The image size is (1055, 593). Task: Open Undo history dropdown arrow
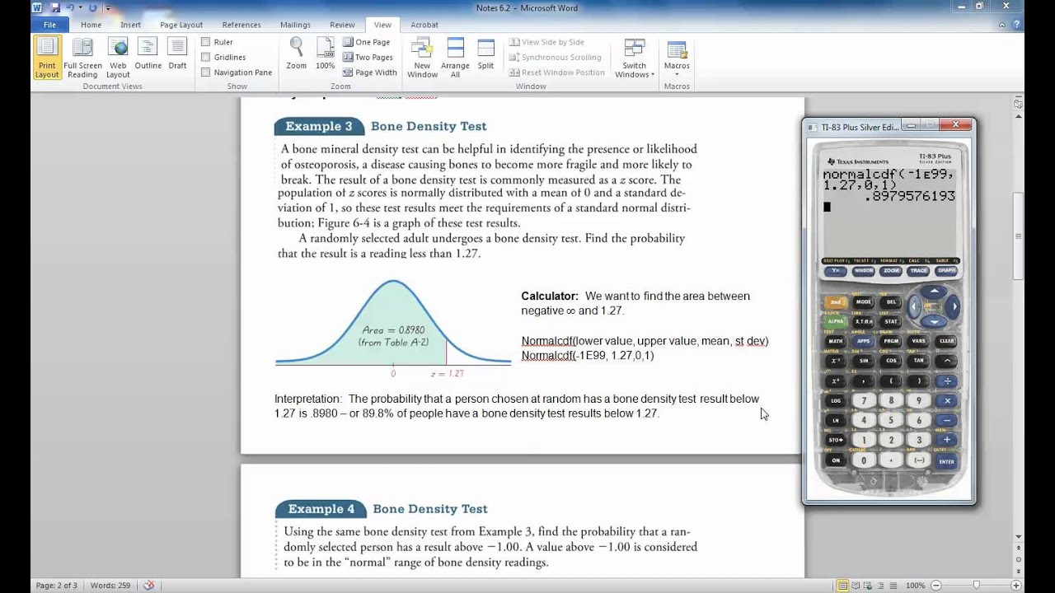click(x=81, y=7)
